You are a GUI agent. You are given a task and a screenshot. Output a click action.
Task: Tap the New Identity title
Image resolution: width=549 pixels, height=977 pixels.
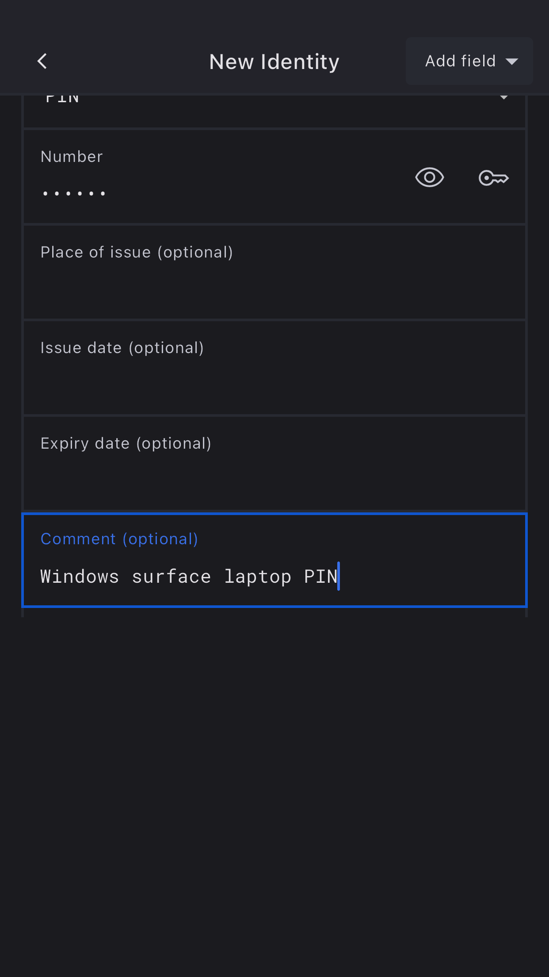click(274, 62)
